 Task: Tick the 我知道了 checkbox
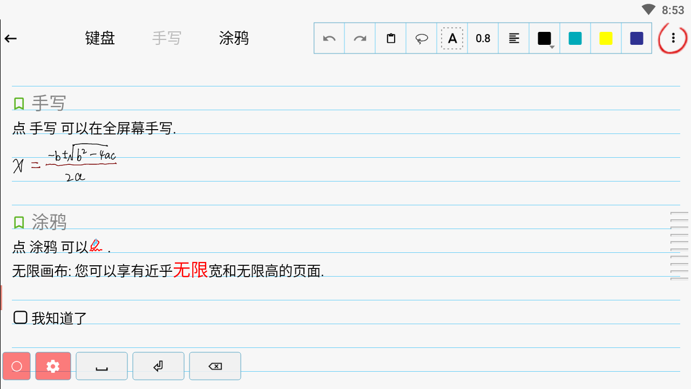point(21,317)
